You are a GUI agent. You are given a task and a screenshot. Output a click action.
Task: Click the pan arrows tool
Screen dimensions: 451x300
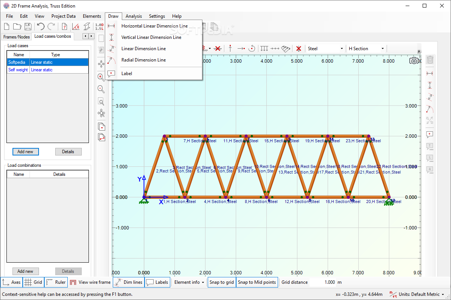pyautogui.click(x=101, y=64)
